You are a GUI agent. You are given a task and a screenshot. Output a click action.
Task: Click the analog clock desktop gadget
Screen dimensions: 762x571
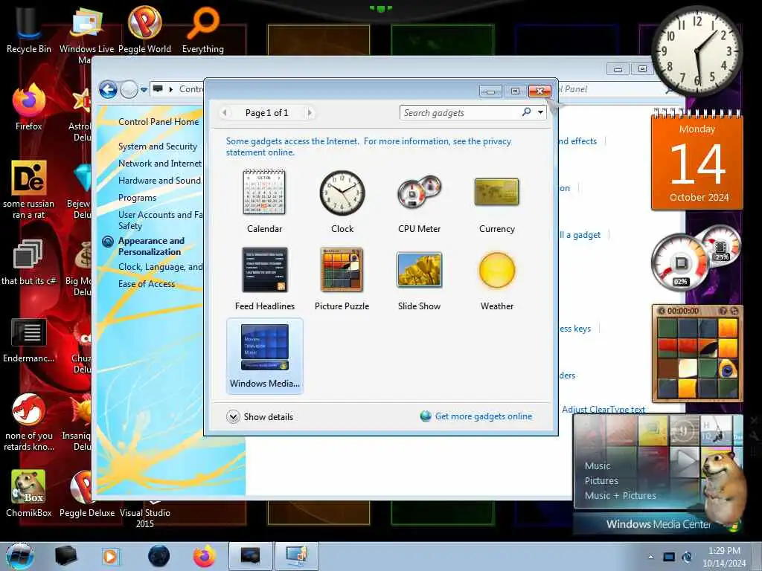click(x=697, y=51)
